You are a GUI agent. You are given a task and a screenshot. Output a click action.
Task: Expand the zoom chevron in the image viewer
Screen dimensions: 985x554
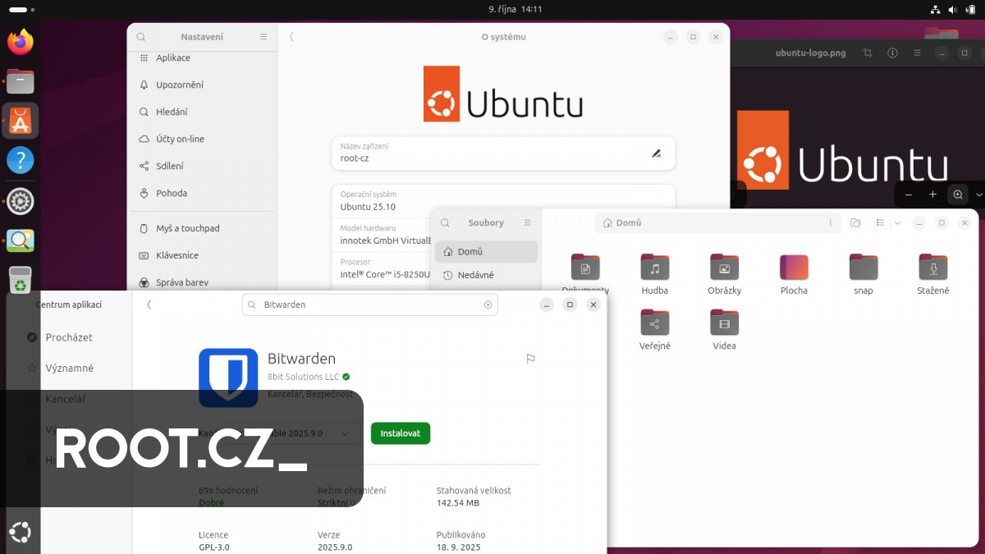click(979, 195)
